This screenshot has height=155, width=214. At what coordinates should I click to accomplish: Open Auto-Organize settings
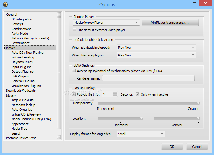pyautogui.click(x=22, y=110)
